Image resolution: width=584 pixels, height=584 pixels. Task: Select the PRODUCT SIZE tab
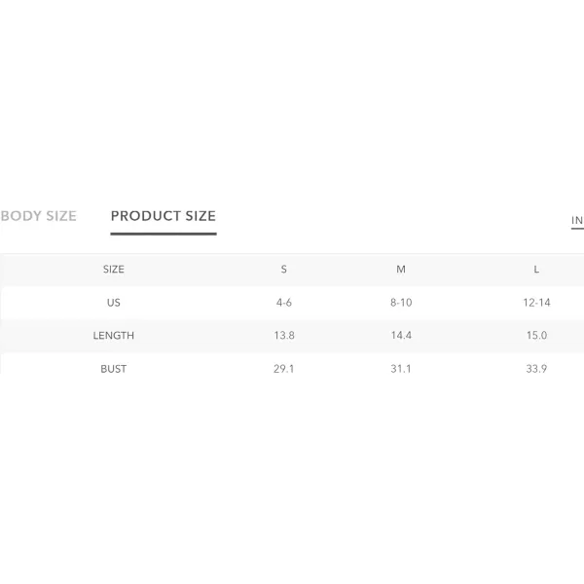[x=164, y=216]
